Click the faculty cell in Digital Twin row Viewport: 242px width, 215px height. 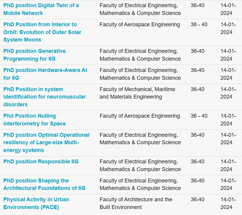point(140,9)
